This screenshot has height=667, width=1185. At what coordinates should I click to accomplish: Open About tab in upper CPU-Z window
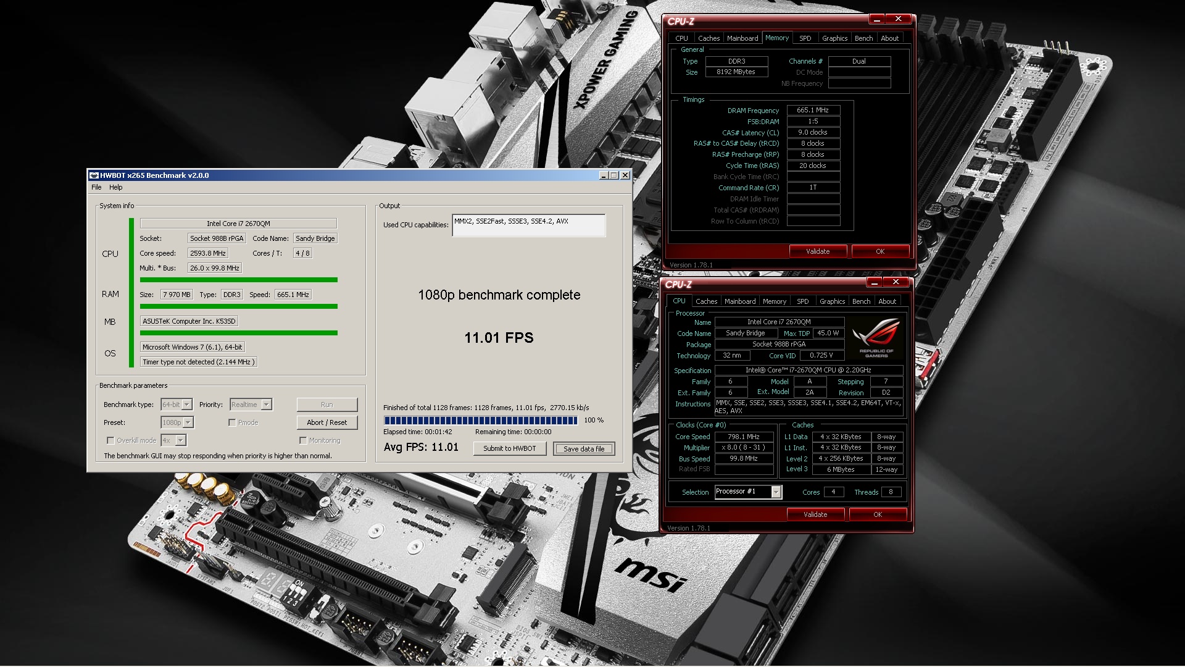889,38
